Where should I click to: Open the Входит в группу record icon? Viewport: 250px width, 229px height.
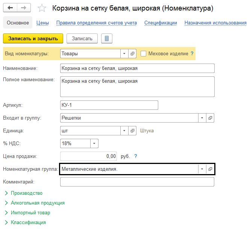tap(211, 118)
